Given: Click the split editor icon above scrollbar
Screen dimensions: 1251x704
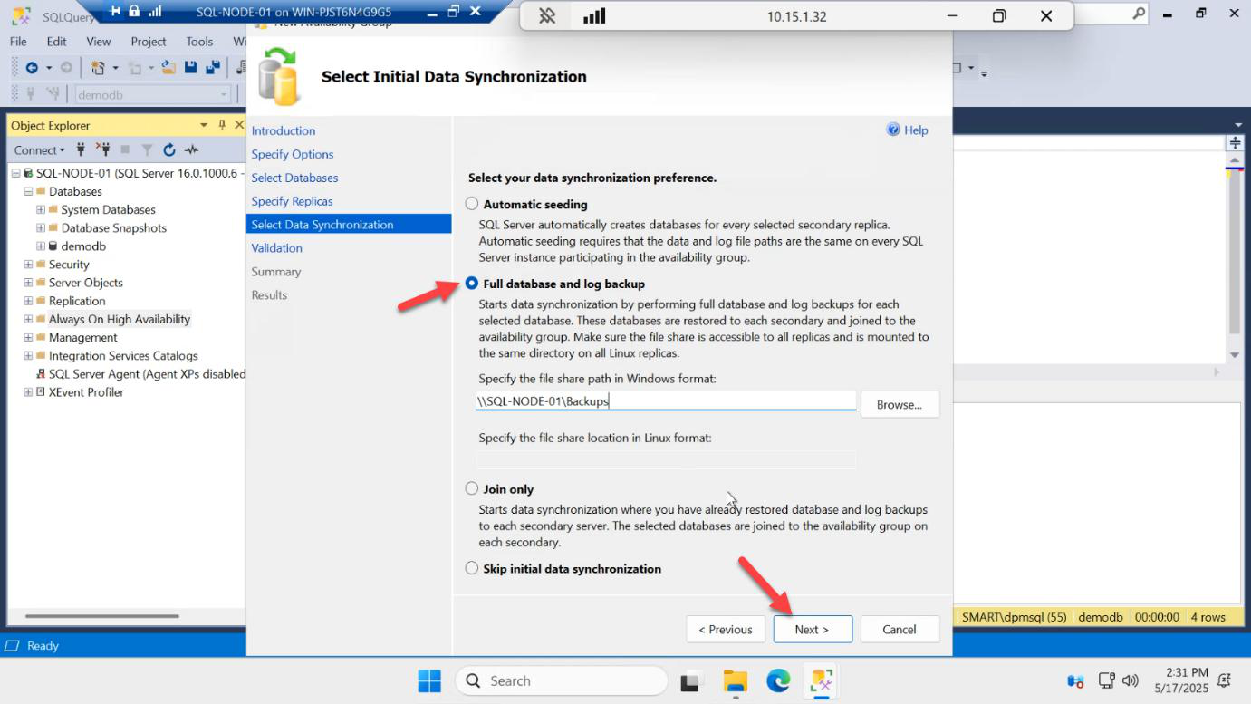Looking at the screenshot, I should 1234,143.
